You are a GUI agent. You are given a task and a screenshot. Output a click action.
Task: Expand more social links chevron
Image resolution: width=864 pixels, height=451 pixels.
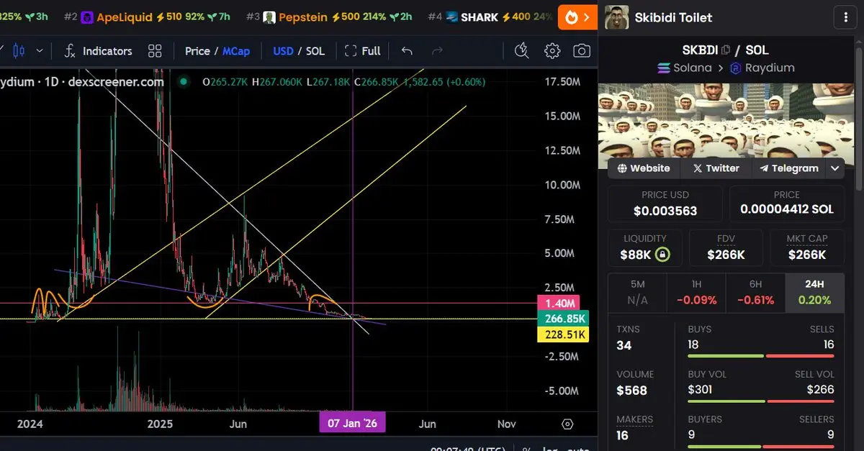(834, 168)
